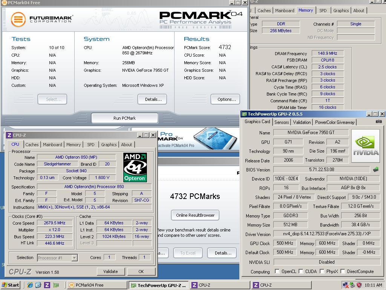This screenshot has height=290, width=386.
Task: Select Memory tab in front CPU-Z window
Action: (x=74, y=145)
